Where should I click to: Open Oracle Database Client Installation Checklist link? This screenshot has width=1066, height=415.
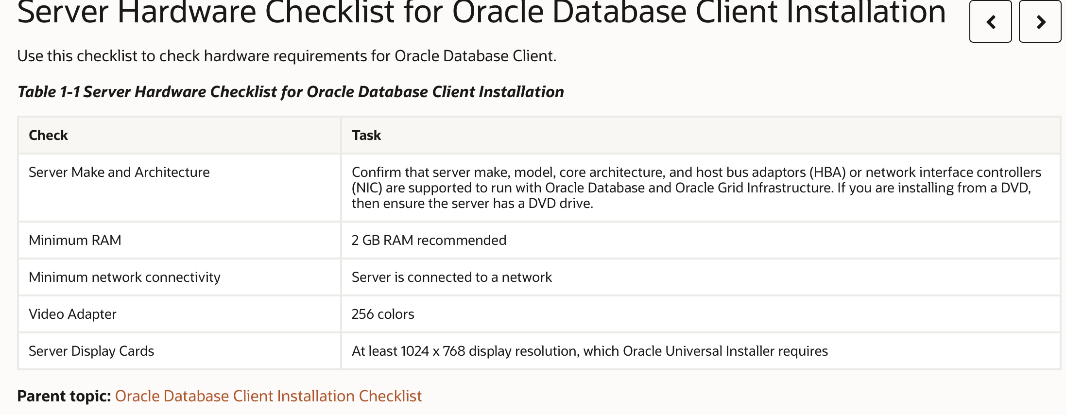click(x=268, y=396)
